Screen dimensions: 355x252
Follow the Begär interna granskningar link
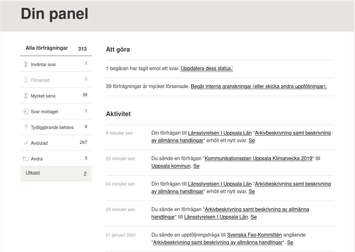[259, 86]
